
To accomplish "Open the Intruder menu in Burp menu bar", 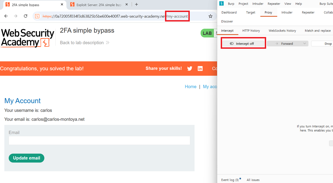I will tap(258, 4).
